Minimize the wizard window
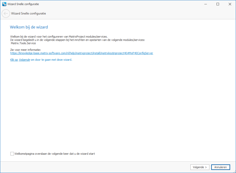Image resolution: width=236 pixels, height=173 pixels. pos(205,4)
